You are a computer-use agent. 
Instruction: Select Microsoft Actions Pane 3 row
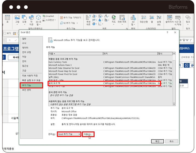pos(110,65)
